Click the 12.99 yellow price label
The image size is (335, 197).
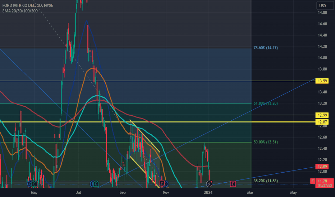point(322,115)
